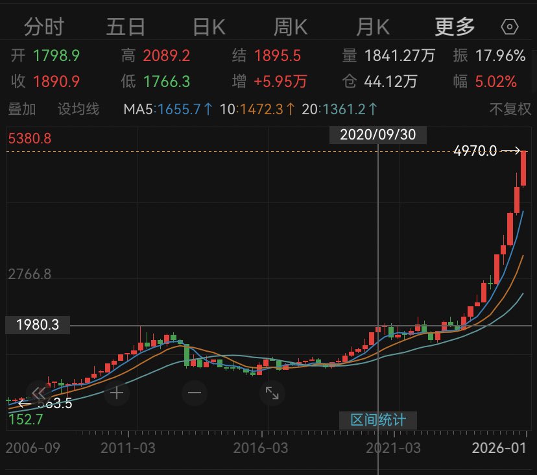Tap the 20:1361.2 moving average value
This screenshot has height=475, width=537.
click(x=339, y=109)
